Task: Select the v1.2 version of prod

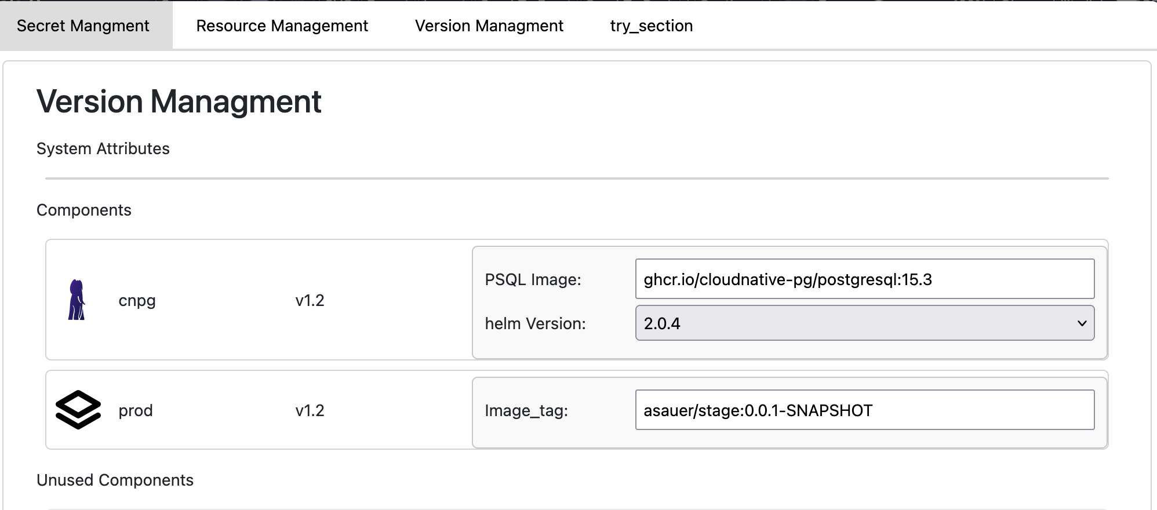Action: (x=310, y=410)
